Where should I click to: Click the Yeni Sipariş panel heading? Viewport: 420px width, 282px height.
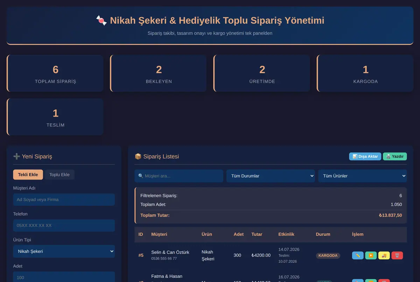pos(33,156)
